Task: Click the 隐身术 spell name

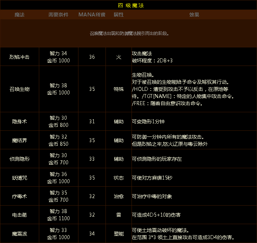Action: click(19, 121)
